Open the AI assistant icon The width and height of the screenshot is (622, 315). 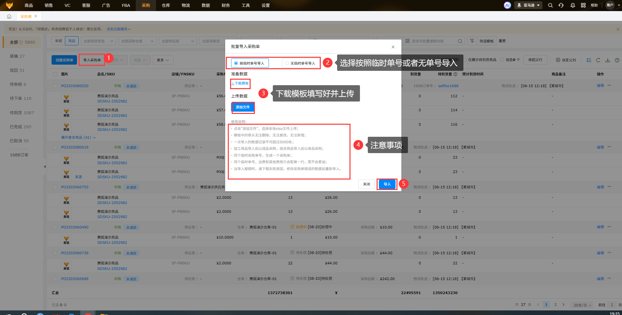click(507, 5)
